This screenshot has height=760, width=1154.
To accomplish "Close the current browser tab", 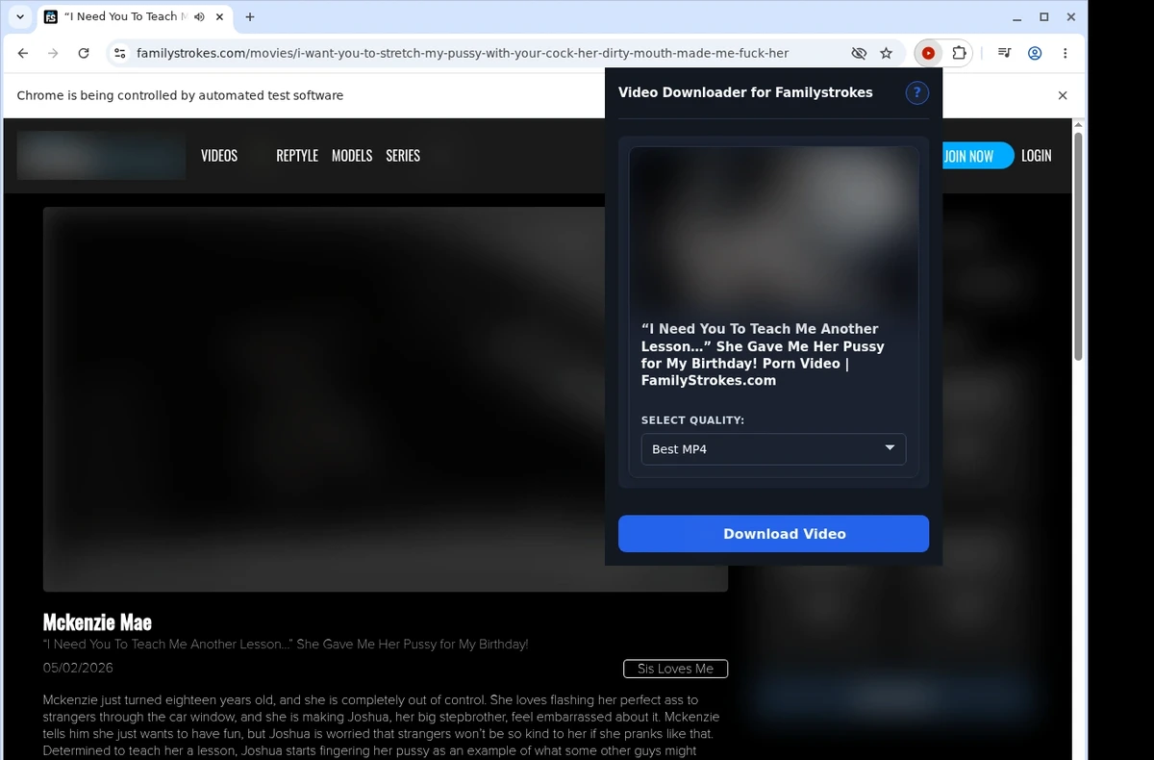I will click(218, 16).
